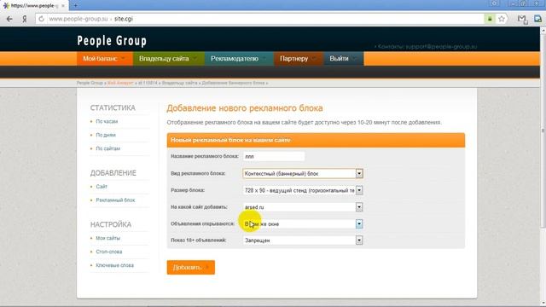
Task: Click the green lock protect icon
Action: (490, 19)
